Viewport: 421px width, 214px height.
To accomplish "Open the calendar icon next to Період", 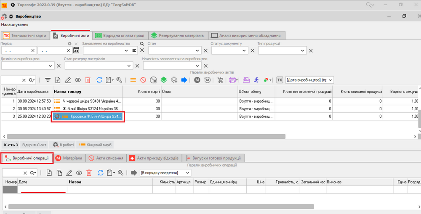I will (76, 50).
